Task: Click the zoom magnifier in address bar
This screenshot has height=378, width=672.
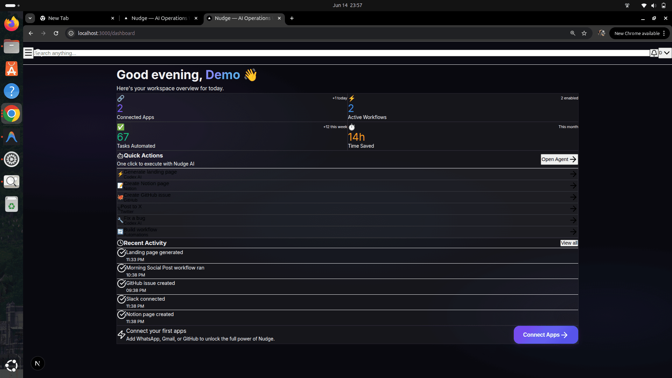Action: point(573,33)
